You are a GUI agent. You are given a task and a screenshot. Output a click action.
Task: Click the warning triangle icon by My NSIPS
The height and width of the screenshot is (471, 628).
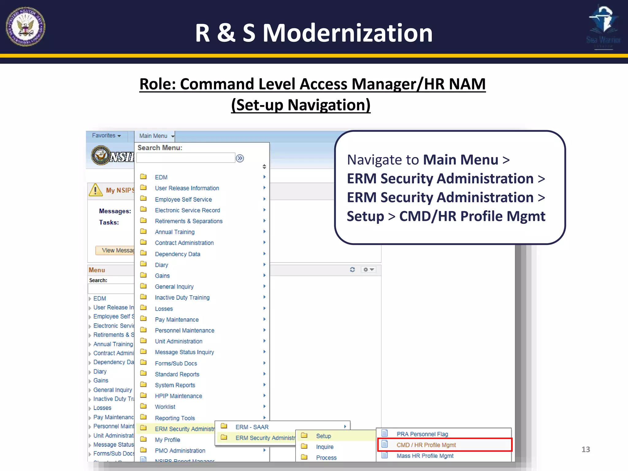(96, 190)
